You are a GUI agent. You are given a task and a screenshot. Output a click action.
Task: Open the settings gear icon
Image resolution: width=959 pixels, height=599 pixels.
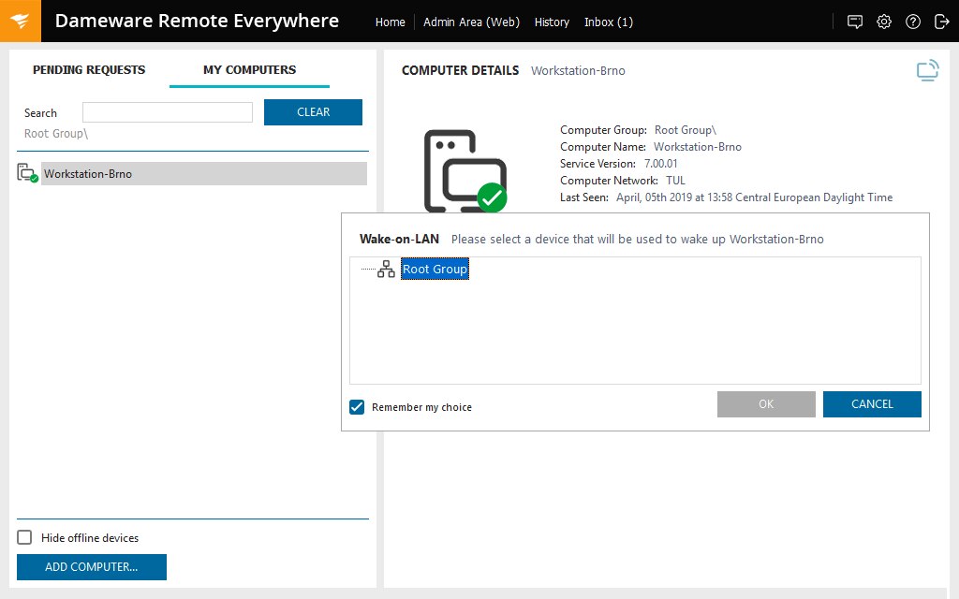coord(884,21)
